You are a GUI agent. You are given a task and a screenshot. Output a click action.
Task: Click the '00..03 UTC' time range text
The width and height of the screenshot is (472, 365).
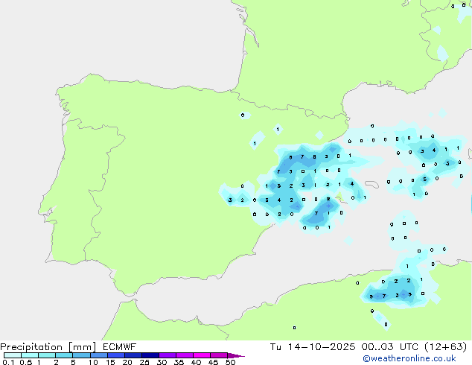pos(390,347)
